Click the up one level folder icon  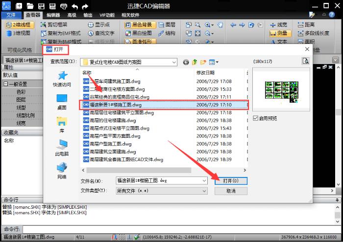[x=194, y=63]
